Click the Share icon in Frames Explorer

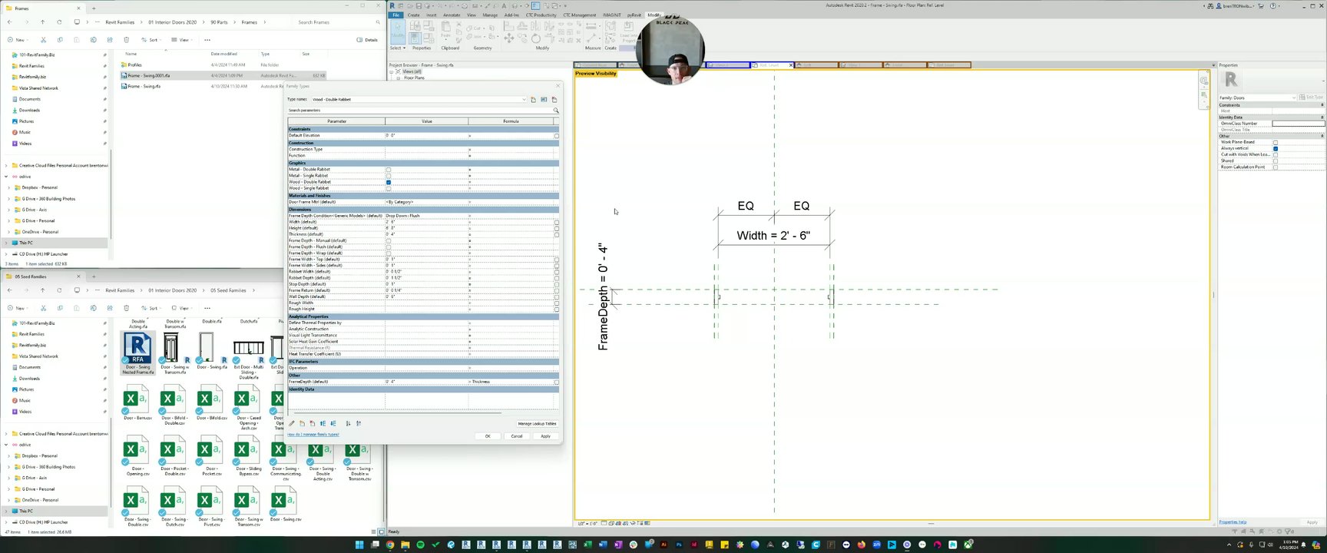click(110, 40)
